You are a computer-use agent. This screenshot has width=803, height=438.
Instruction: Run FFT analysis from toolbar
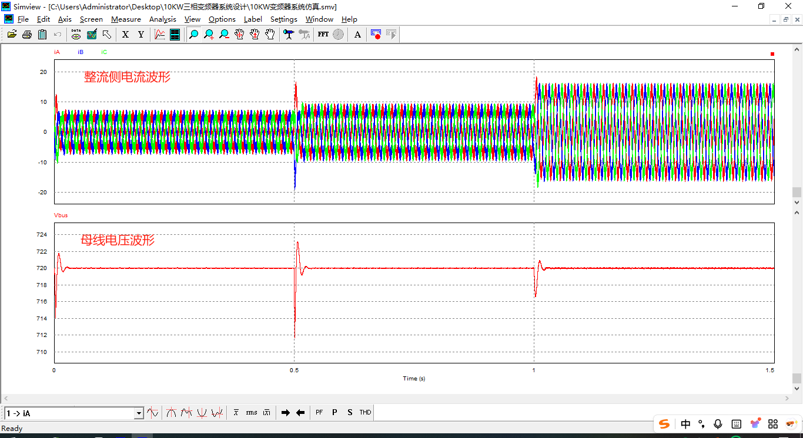[323, 35]
